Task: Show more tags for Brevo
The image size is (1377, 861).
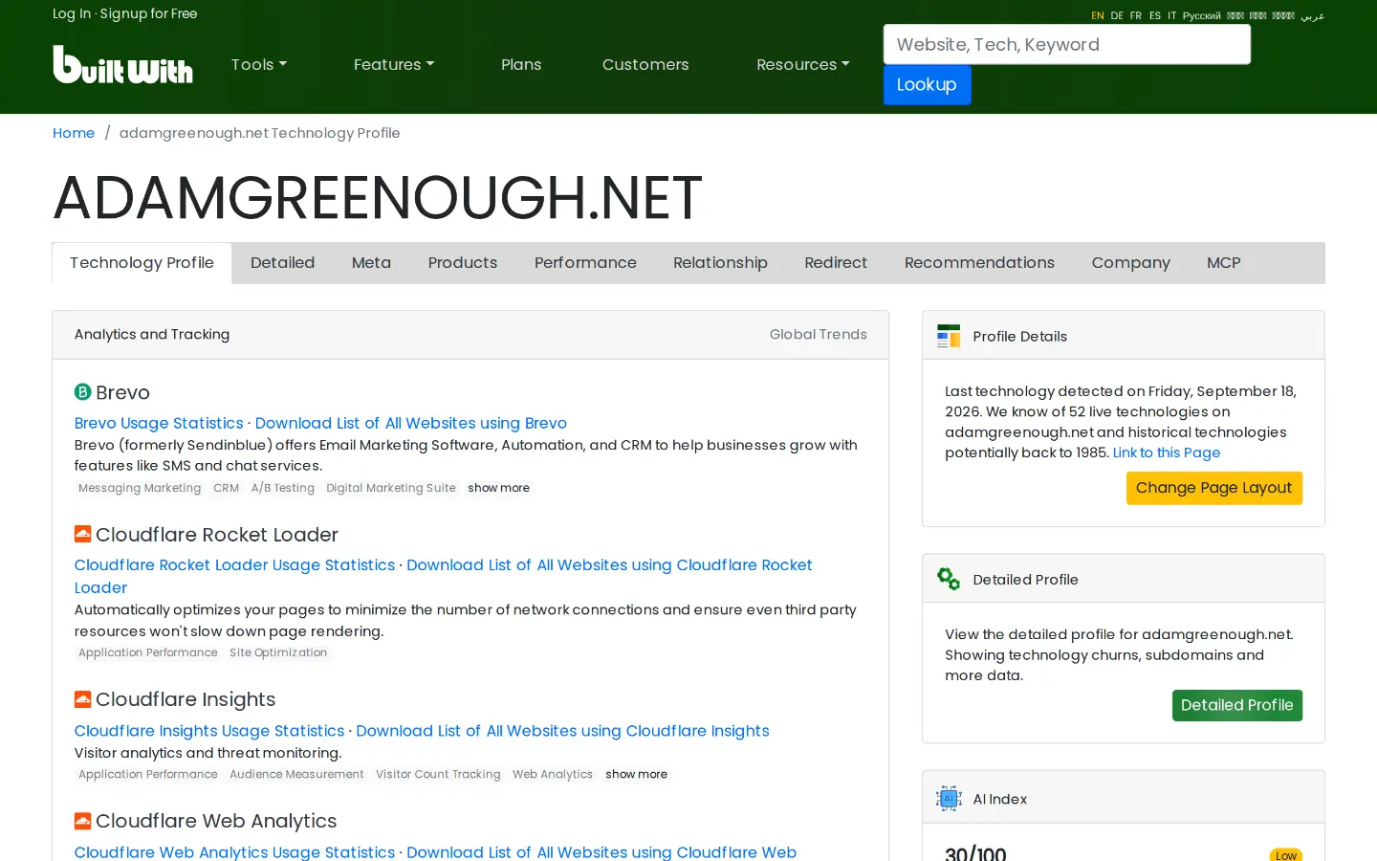Action: pos(498,488)
